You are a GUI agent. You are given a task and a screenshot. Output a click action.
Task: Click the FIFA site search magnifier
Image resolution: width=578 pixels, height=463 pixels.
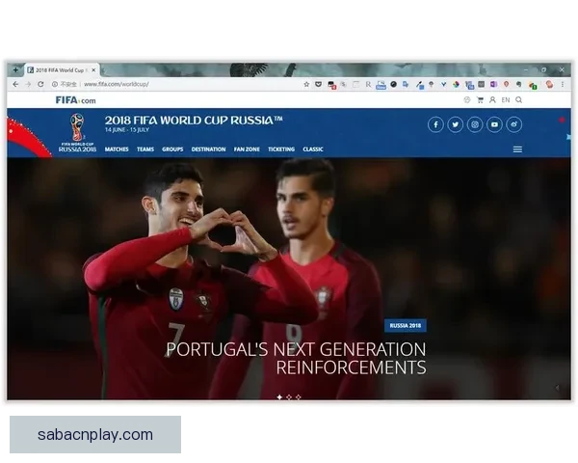[518, 99]
